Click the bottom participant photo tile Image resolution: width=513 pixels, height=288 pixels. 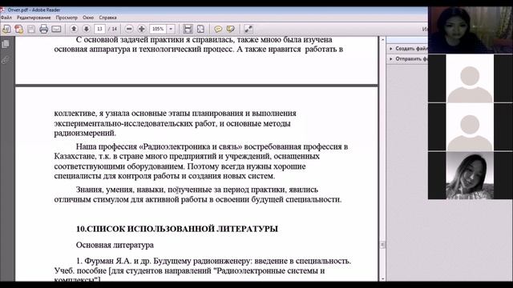point(471,176)
